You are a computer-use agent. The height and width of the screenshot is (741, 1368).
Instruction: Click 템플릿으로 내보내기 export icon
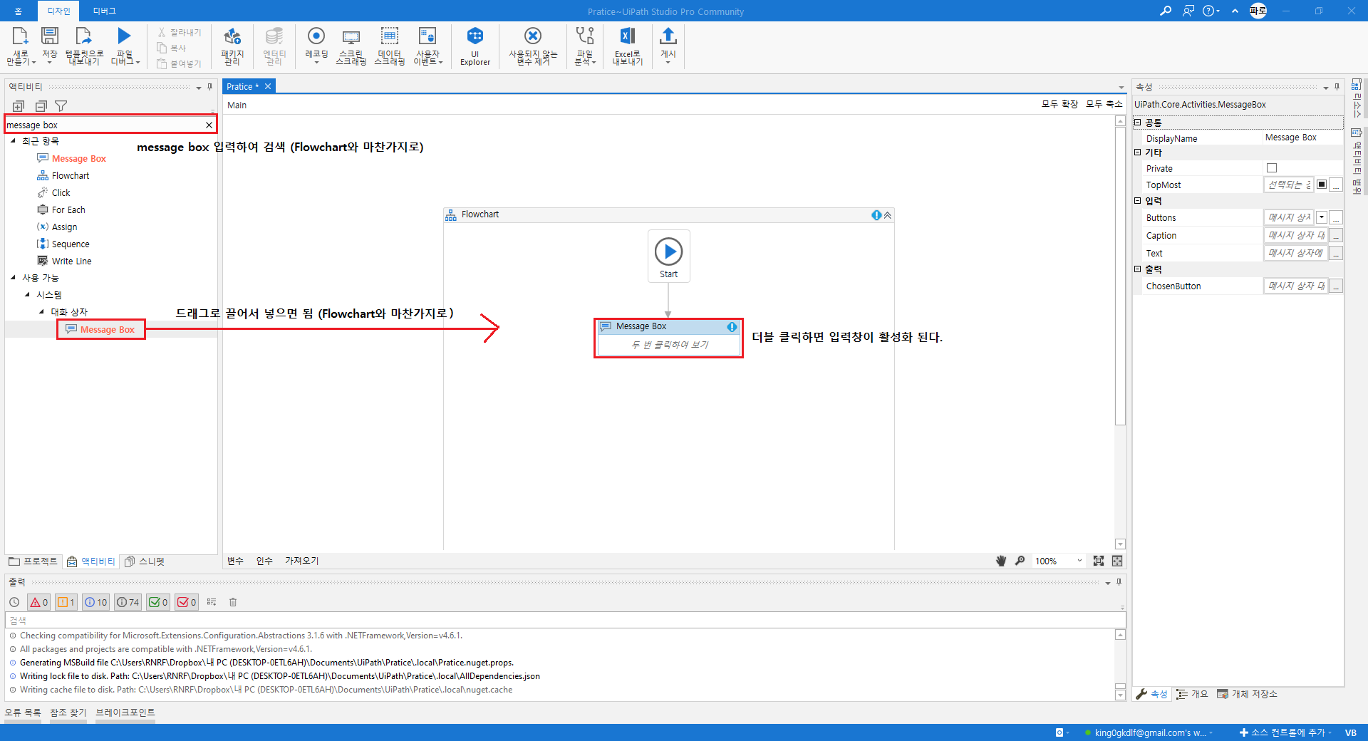[x=84, y=46]
